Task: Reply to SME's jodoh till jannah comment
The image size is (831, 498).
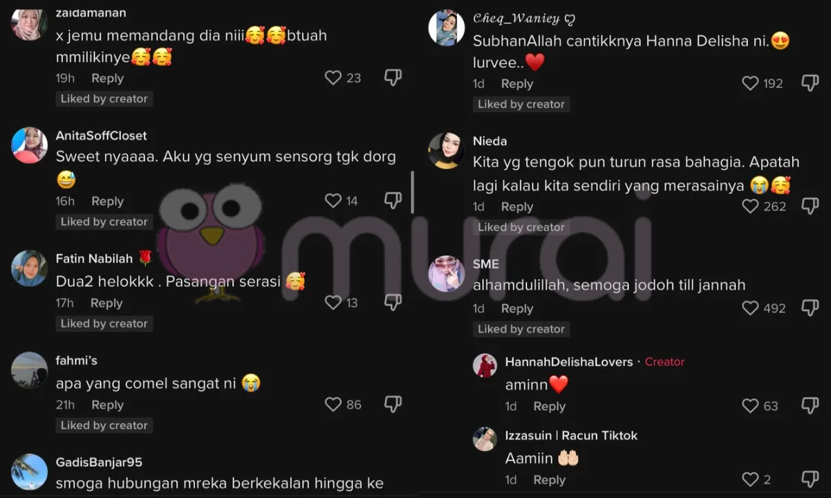Action: (517, 308)
